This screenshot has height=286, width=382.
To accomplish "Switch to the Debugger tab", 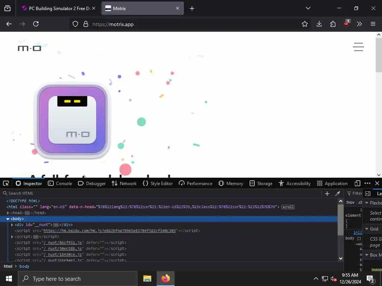I will 92,183.
